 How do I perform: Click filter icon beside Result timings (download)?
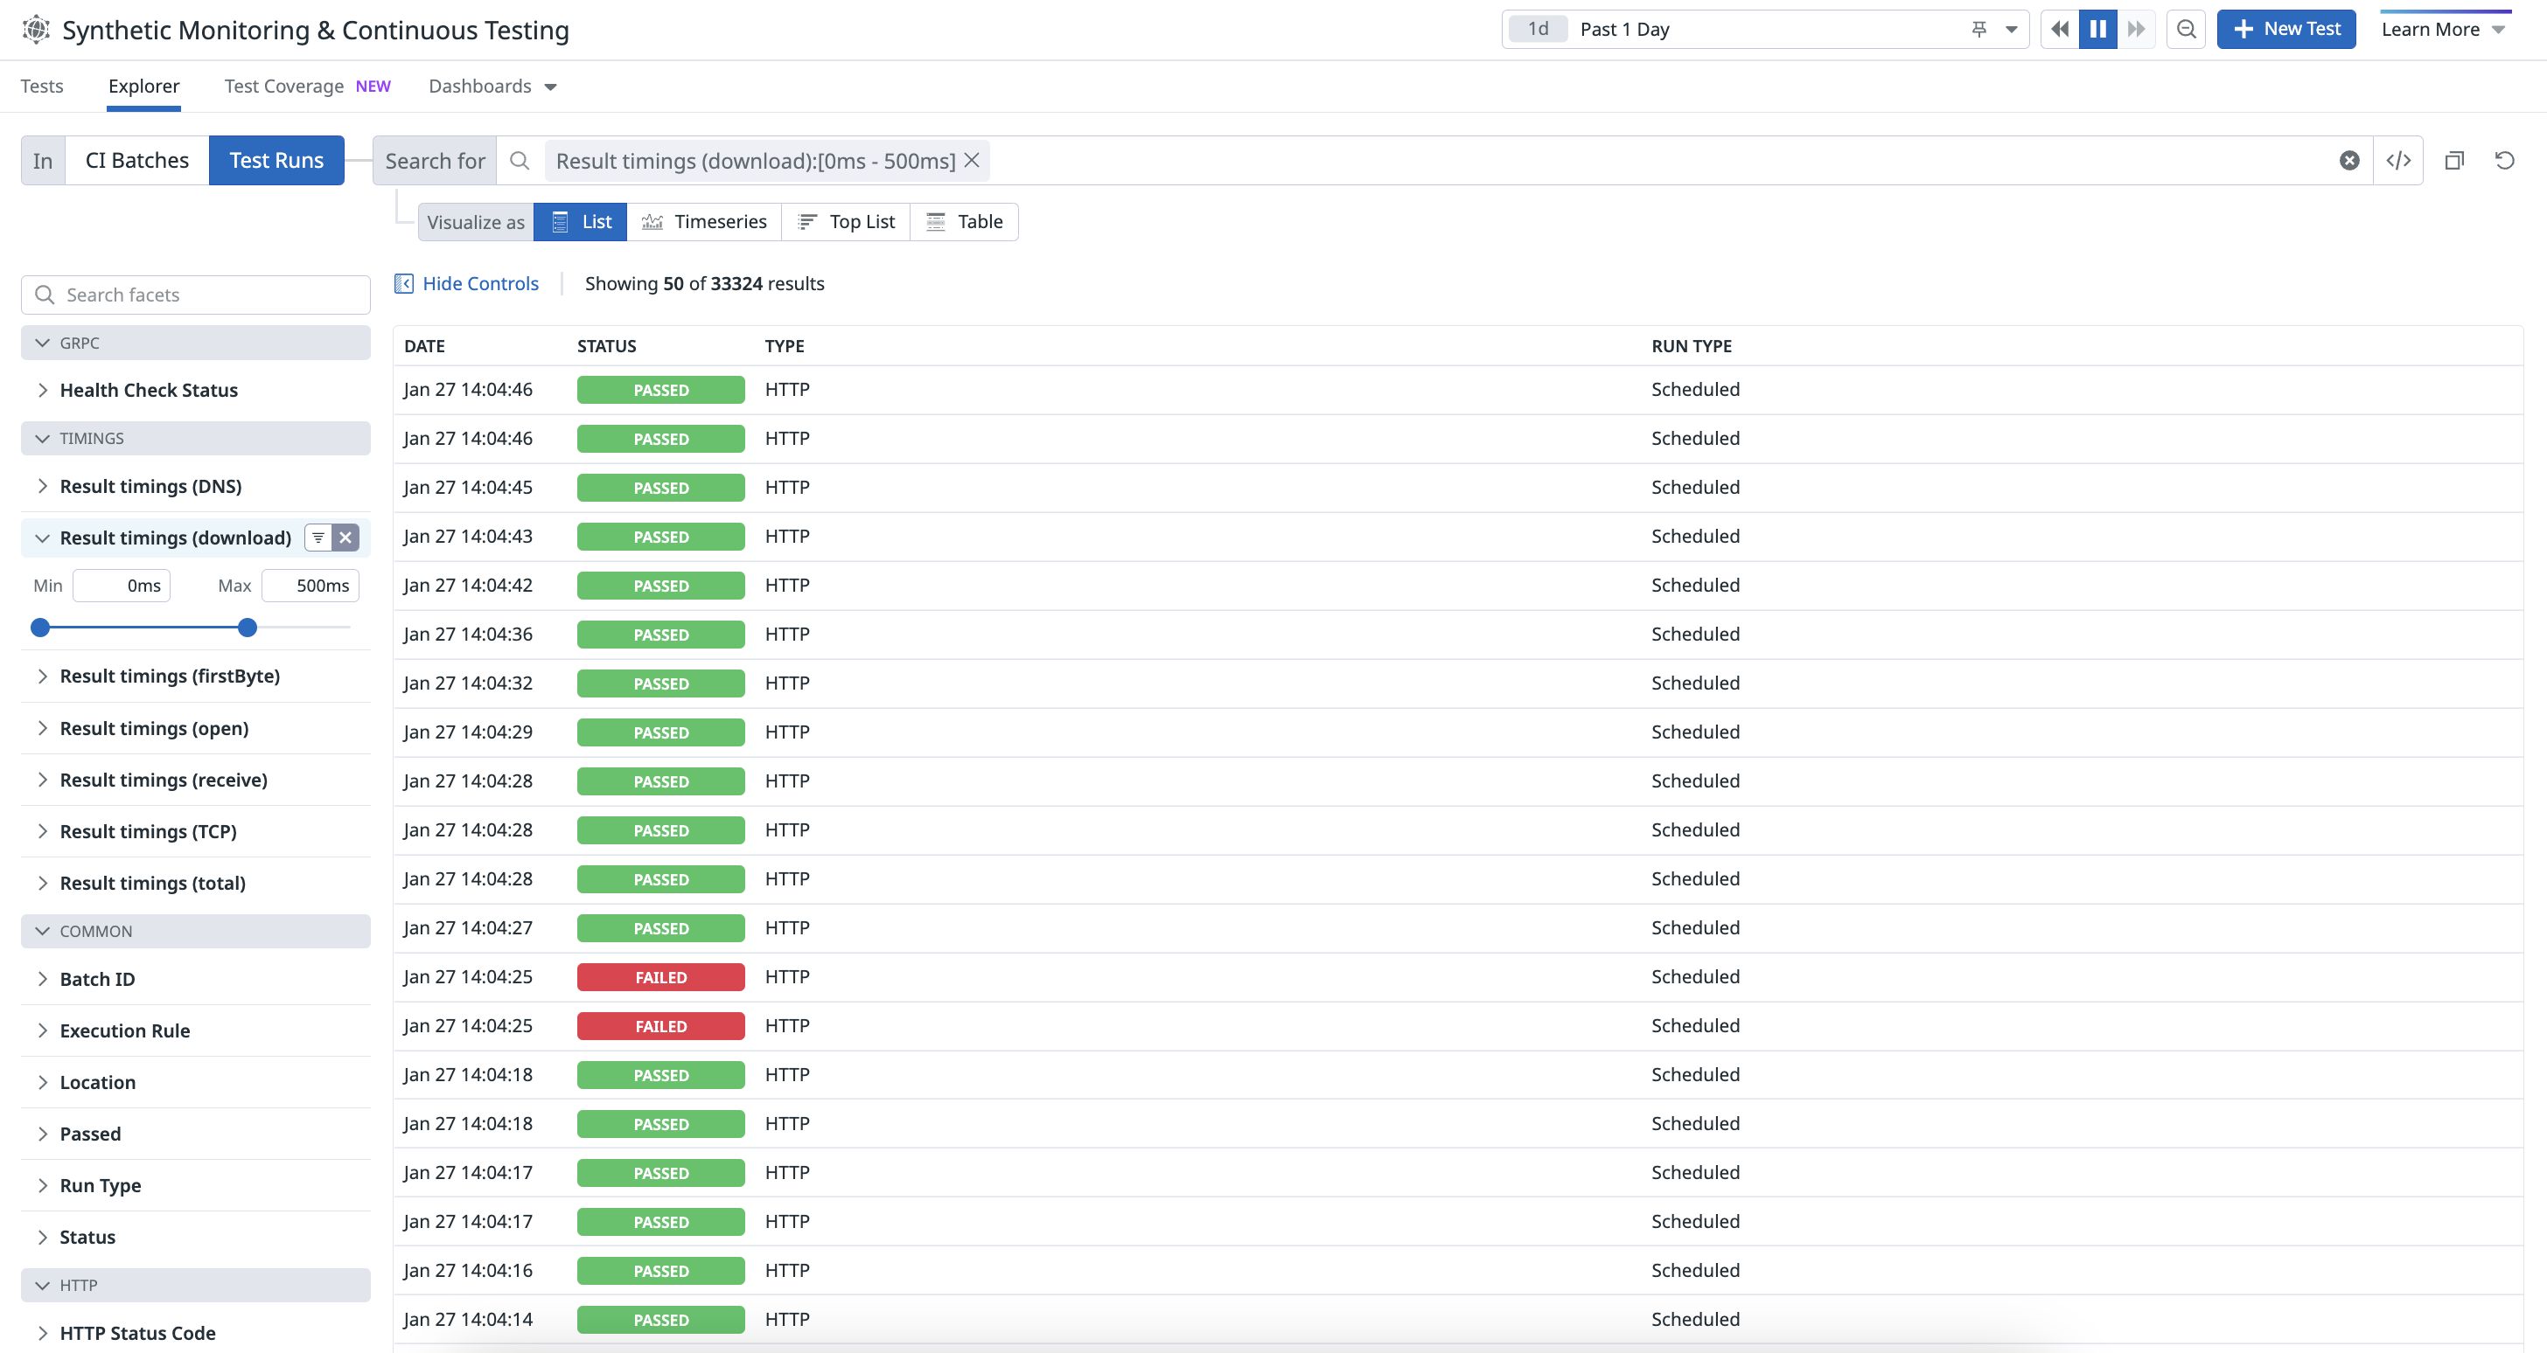point(318,538)
